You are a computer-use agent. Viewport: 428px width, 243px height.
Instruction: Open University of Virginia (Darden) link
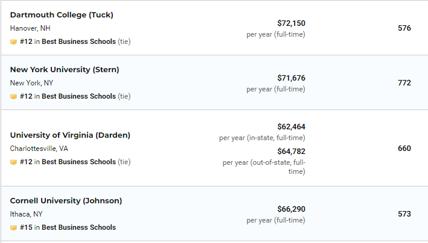[70, 135]
